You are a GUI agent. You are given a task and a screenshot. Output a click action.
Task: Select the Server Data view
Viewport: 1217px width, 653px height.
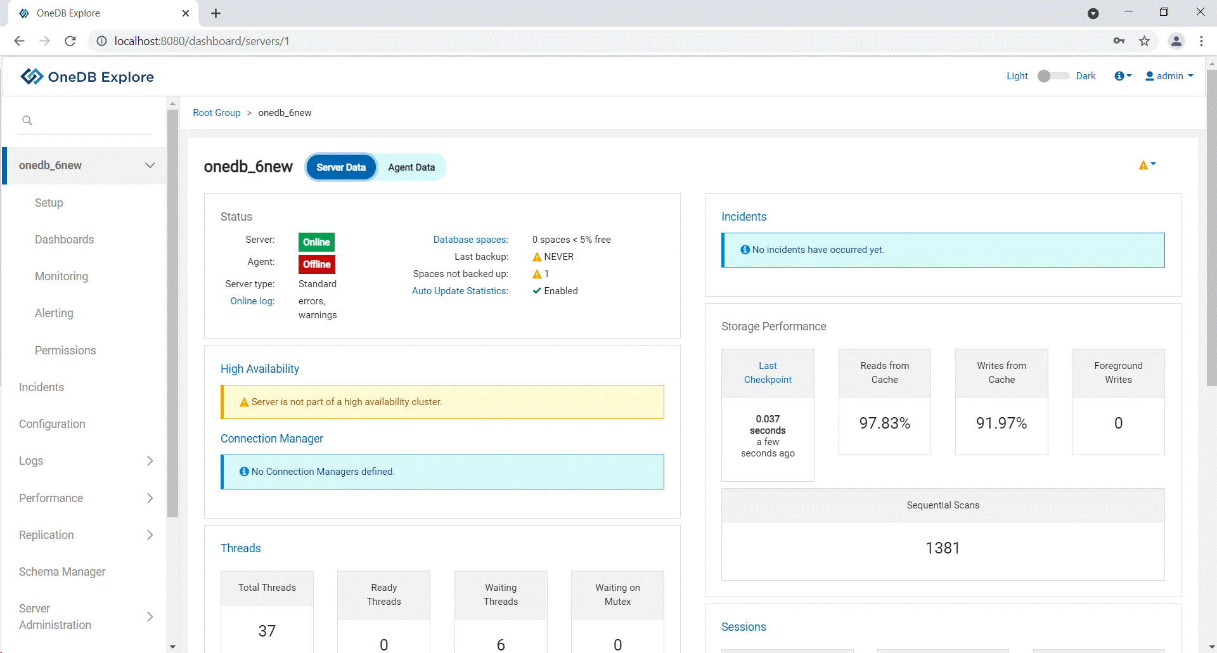pos(341,167)
